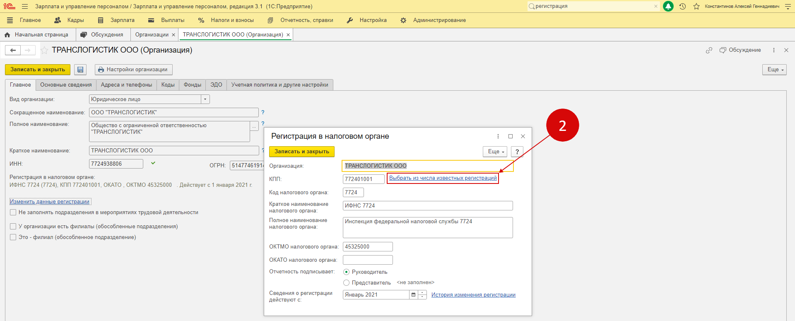795x321 pixels.
Task: Open help with the question button
Action: pos(517,152)
